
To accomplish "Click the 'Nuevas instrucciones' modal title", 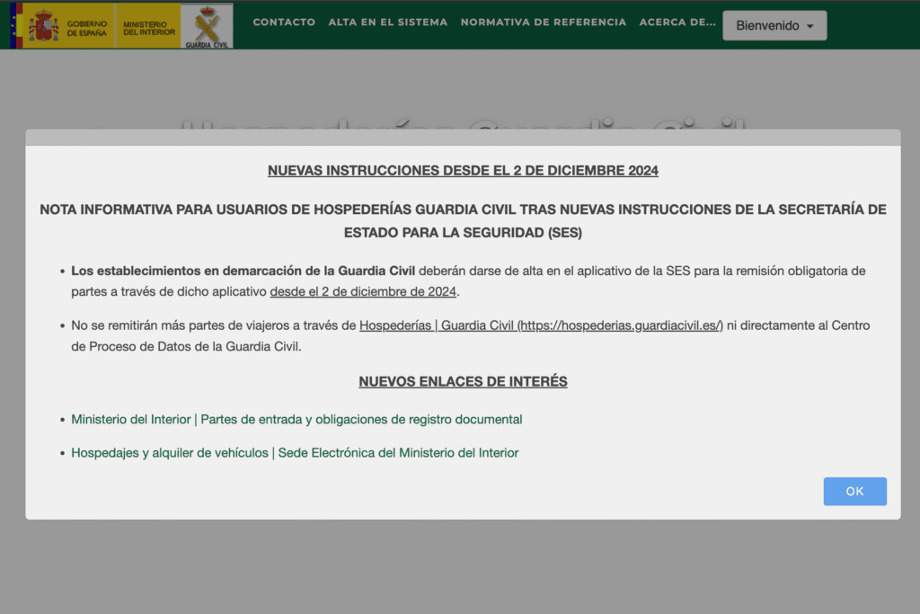I will [463, 171].
